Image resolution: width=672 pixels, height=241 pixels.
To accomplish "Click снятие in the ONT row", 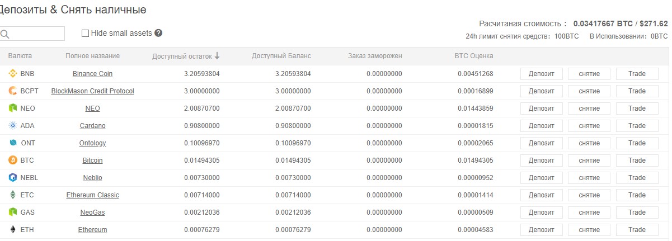I will tap(589, 143).
